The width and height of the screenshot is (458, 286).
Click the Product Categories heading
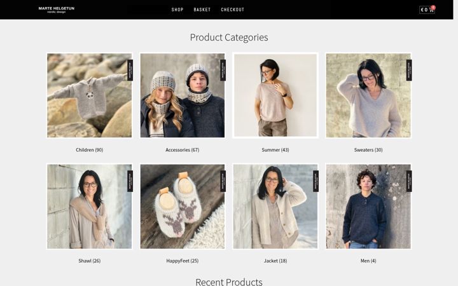(x=229, y=37)
